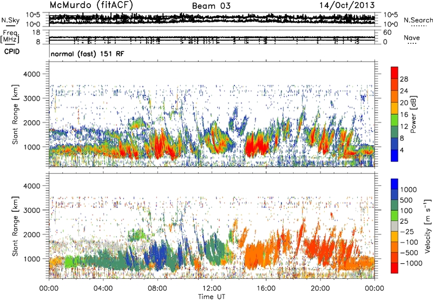Click the blue bottom of power color bar
433x300 pixels.
tap(395, 155)
